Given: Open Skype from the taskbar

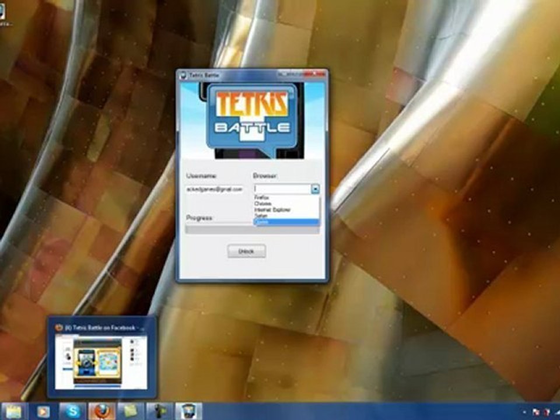Looking at the screenshot, I should [72, 411].
